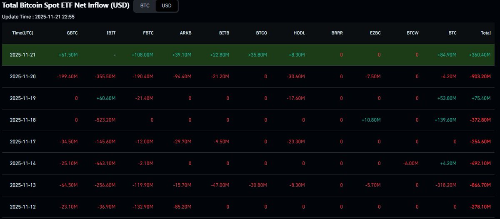Click the BITB column header
500x219 pixels.
coord(223,33)
